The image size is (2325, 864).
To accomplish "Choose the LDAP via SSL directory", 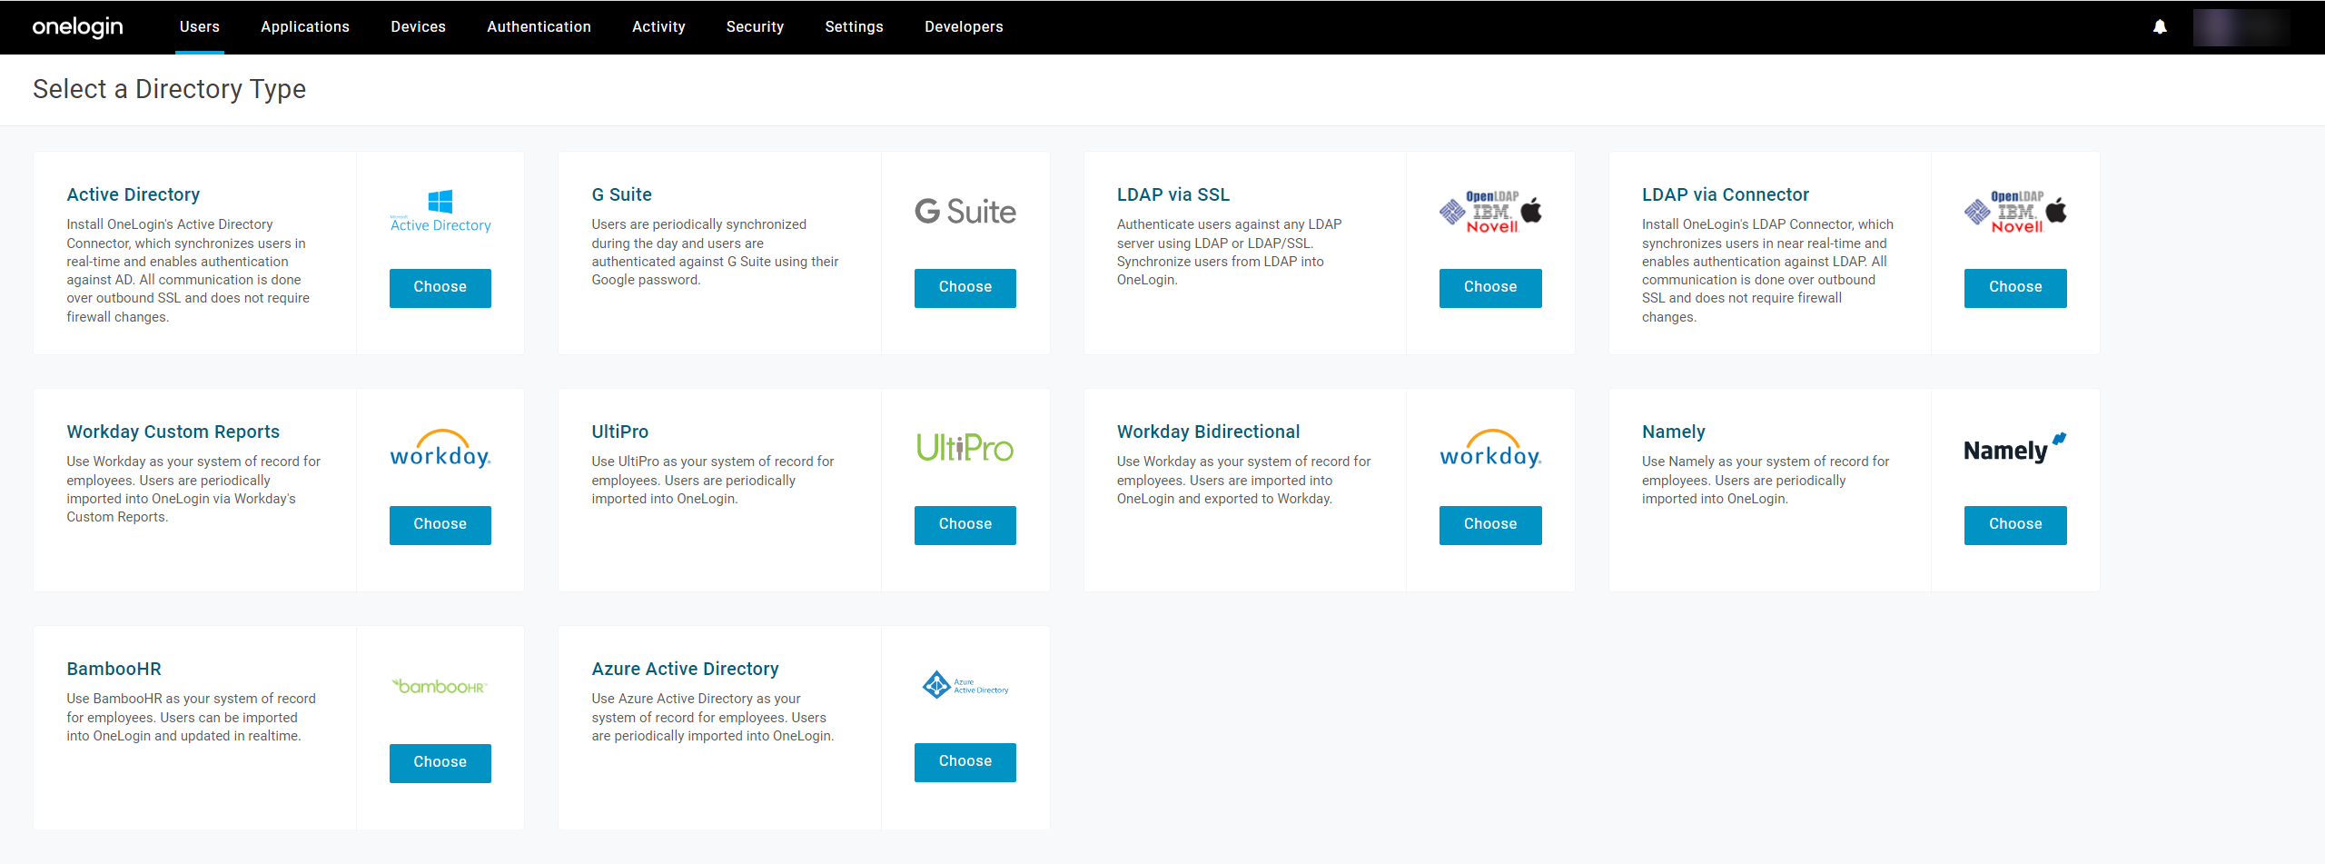I will point(1490,288).
